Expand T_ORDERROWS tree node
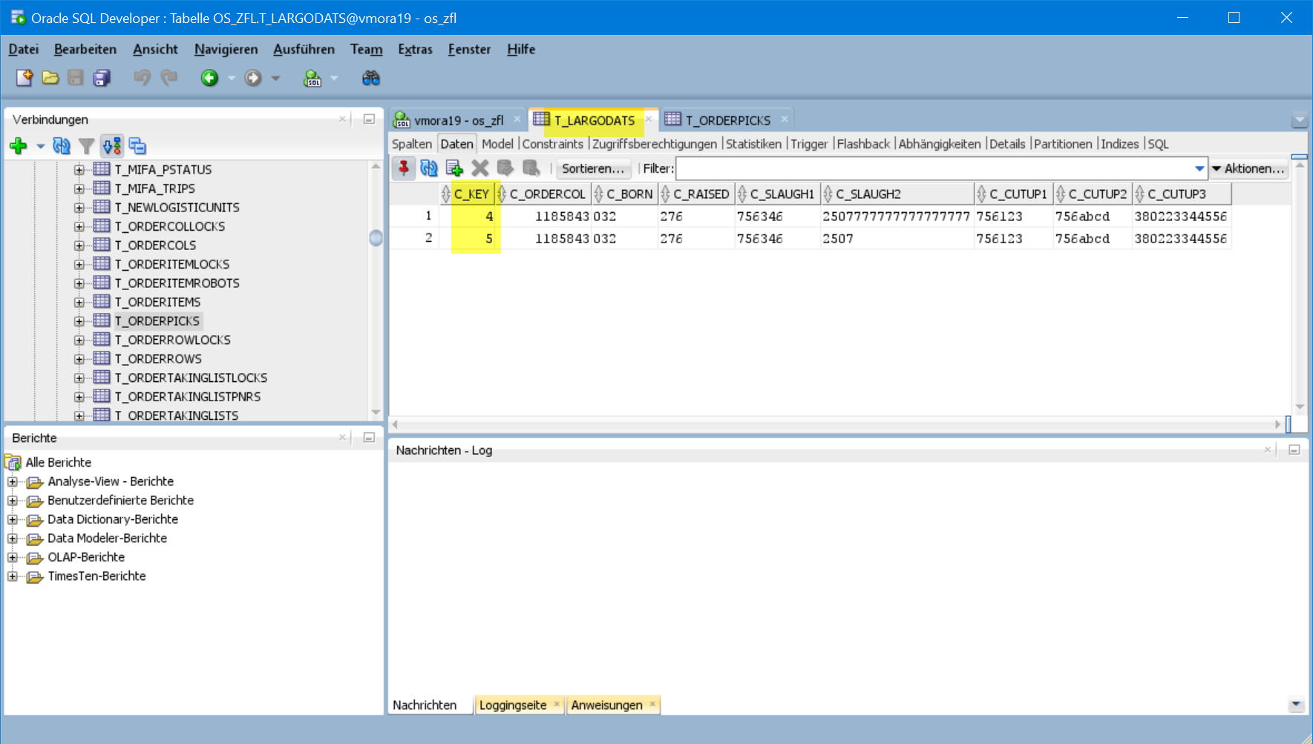Screen dimensions: 1313x744 pyautogui.click(x=79, y=359)
